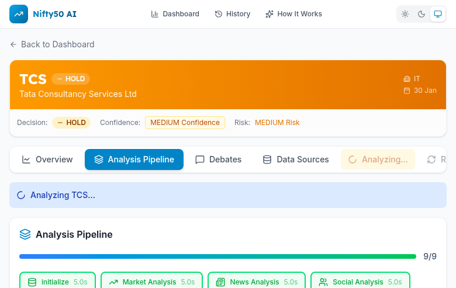Open the Dashboard nav item
The width and height of the screenshot is (456, 288).
175,14
